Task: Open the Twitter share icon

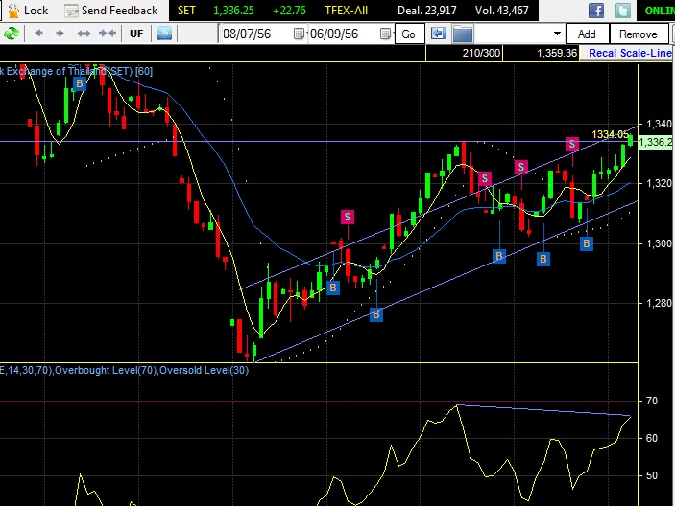Action: click(x=624, y=11)
